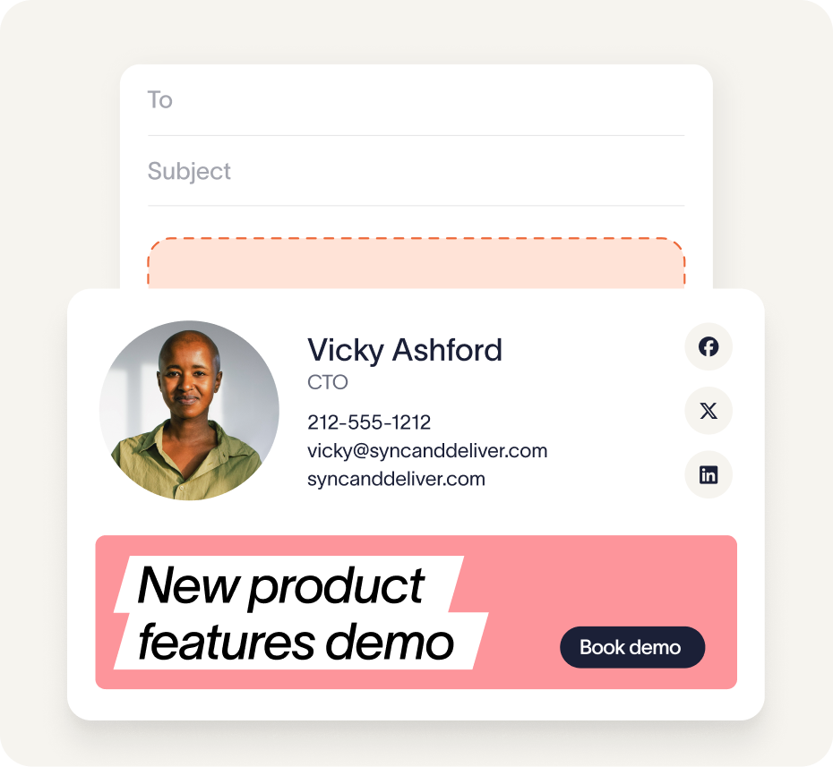Visit the syncanddeliver.com website link
833x767 pixels.
click(396, 479)
